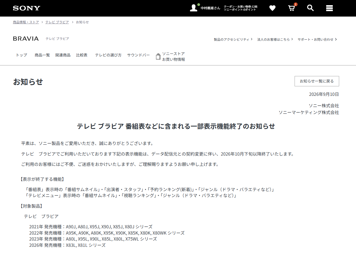The width and height of the screenshot is (356, 259).
Task: Click the テレビ ブラビア label beside BRAVIA logo
Action: (x=57, y=39)
